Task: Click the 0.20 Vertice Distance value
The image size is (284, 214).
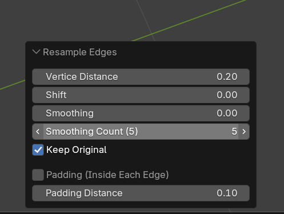Action: pyautogui.click(x=227, y=77)
